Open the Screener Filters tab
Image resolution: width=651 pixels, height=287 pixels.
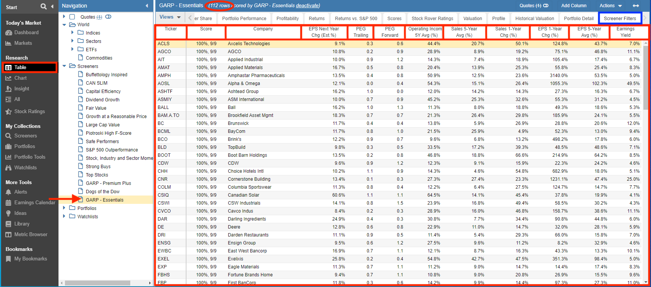(x=620, y=18)
